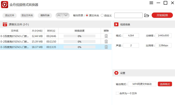175x105 pixels.
Task: Click the 声道 value 2 field
Action: point(131,45)
